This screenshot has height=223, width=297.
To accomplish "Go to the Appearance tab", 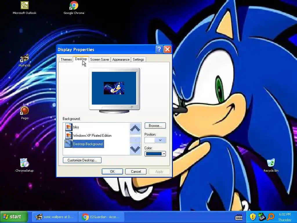I will pyautogui.click(x=121, y=60).
